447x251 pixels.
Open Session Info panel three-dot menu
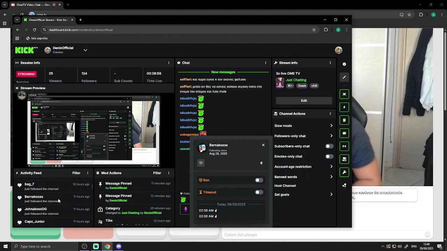click(169, 63)
